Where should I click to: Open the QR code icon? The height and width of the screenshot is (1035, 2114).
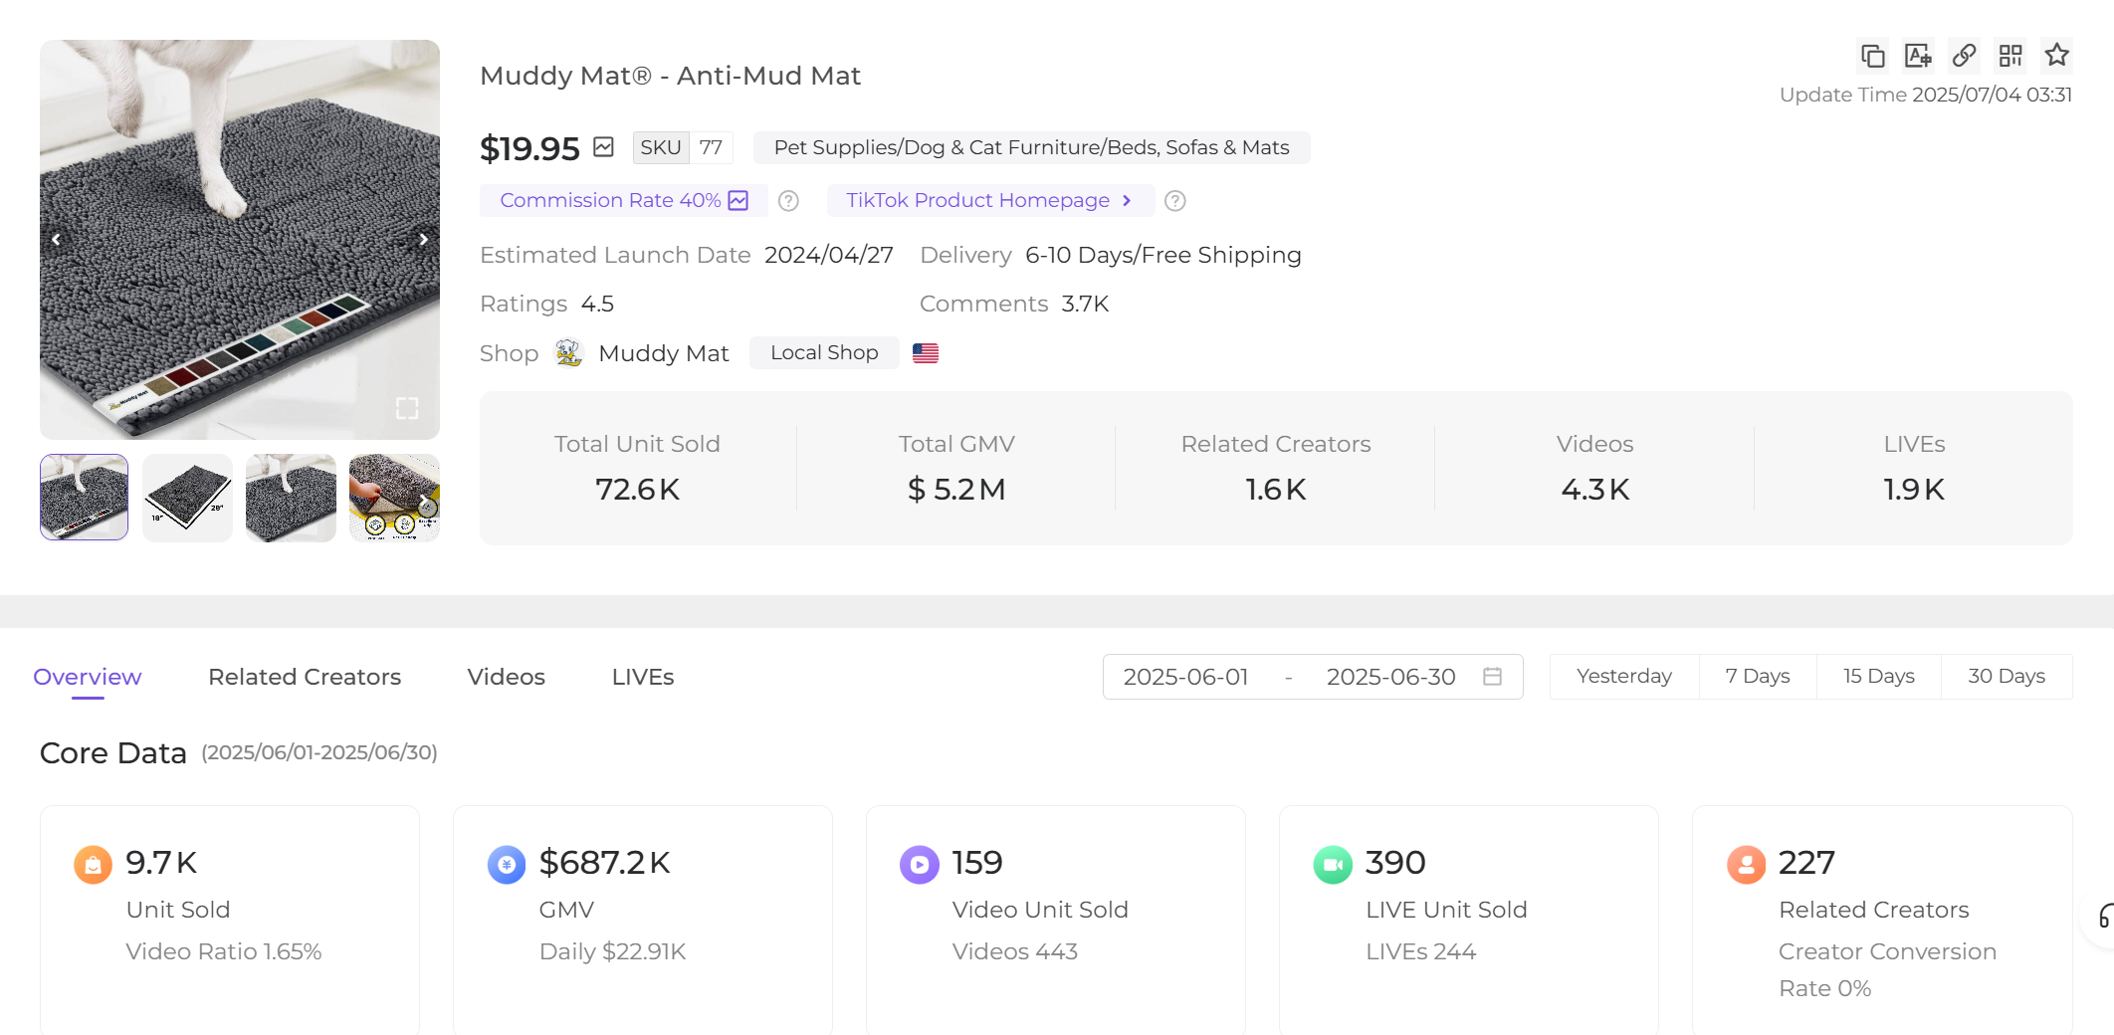pyautogui.click(x=2010, y=56)
